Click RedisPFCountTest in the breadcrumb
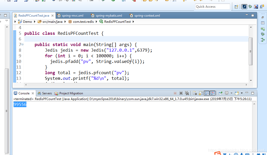Screen dimensions: 267x155 tap(118, 21)
